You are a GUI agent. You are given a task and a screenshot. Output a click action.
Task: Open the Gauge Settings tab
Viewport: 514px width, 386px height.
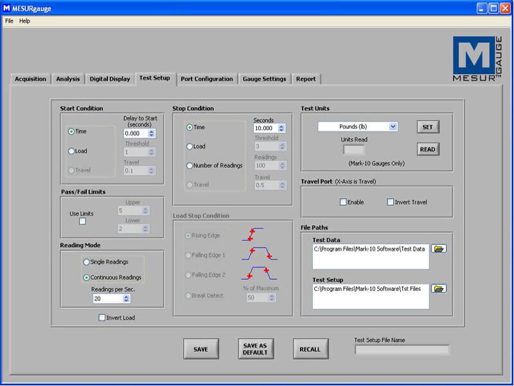(264, 79)
